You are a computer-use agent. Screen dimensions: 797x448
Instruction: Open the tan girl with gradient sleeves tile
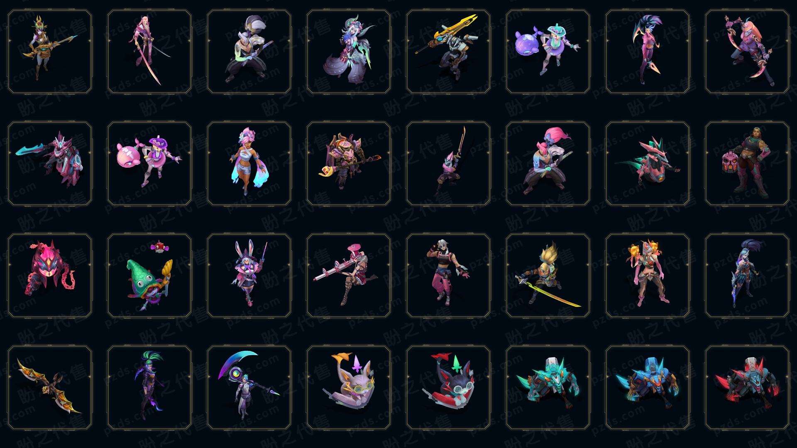[x=249, y=163]
